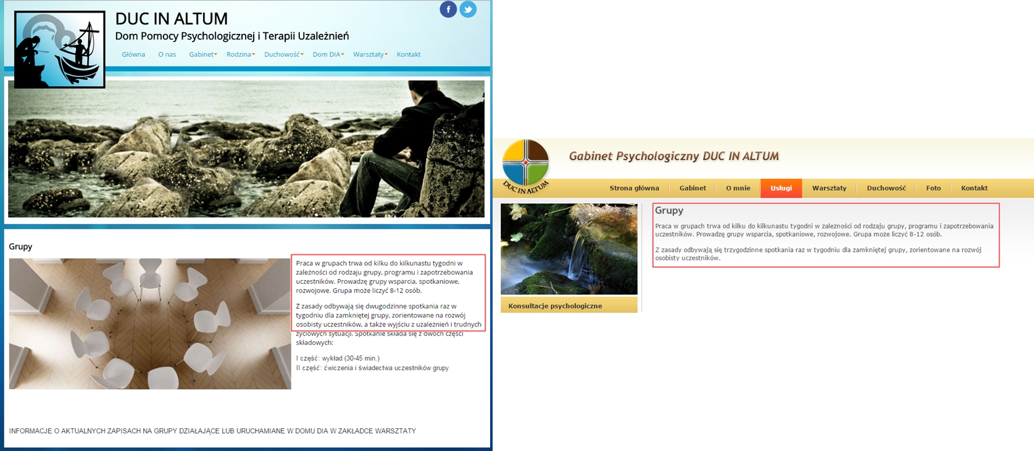The image size is (1034, 451).
Task: Click Kontakt in the blue navigation bar
Action: click(408, 54)
